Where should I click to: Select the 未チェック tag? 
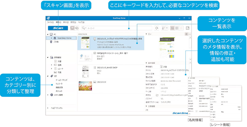59,91
